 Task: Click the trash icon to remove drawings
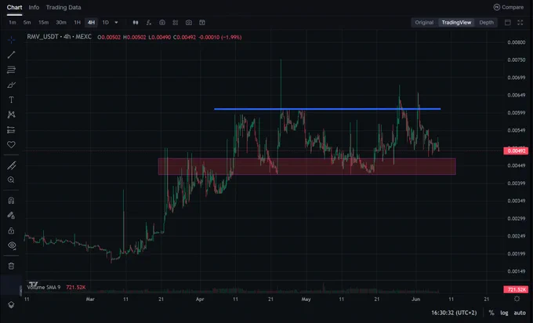click(x=11, y=266)
